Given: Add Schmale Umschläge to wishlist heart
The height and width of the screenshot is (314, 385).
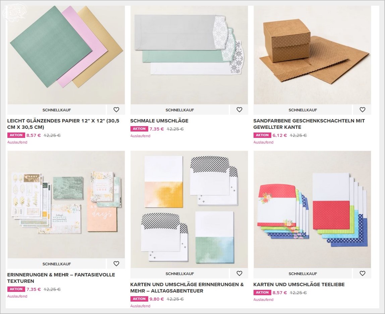Looking at the screenshot, I should (239, 110).
